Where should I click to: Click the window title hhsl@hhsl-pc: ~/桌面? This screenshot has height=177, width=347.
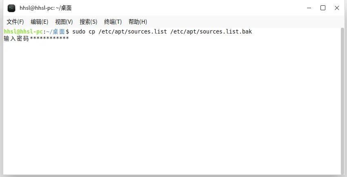coord(46,8)
